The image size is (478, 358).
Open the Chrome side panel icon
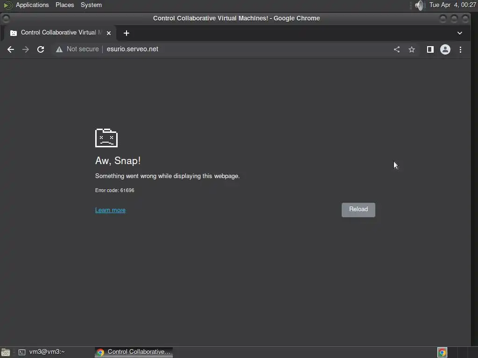430,49
